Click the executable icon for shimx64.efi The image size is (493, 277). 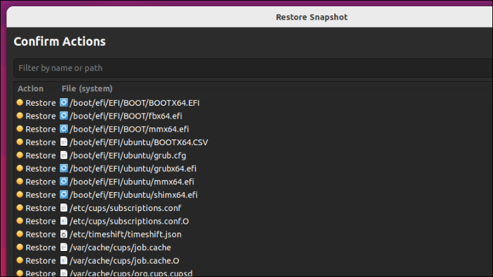point(64,195)
